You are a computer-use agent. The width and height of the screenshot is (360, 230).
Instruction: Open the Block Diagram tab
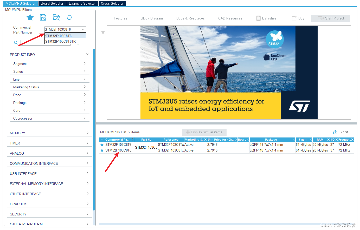coord(152,18)
